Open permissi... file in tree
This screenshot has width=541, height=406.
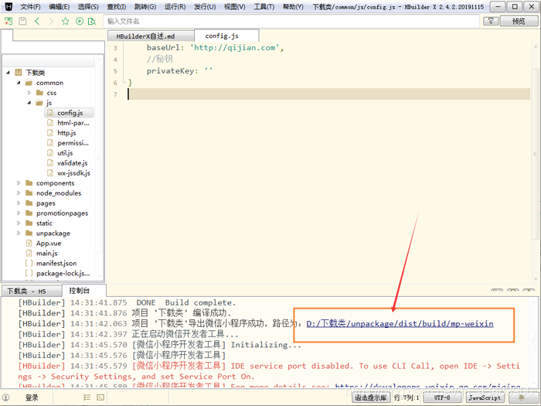point(73,143)
